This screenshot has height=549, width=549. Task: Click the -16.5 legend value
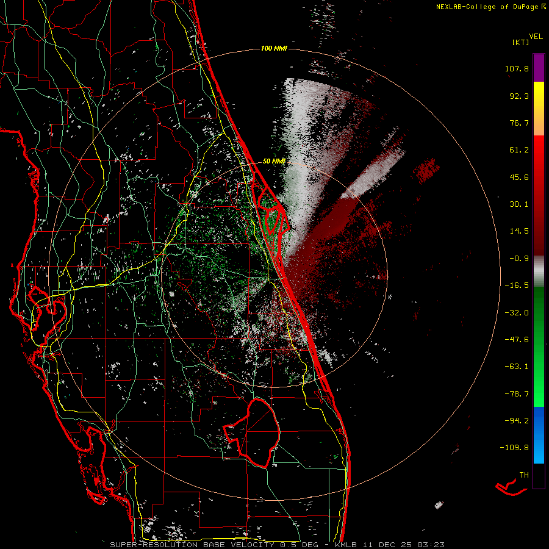[x=517, y=285]
